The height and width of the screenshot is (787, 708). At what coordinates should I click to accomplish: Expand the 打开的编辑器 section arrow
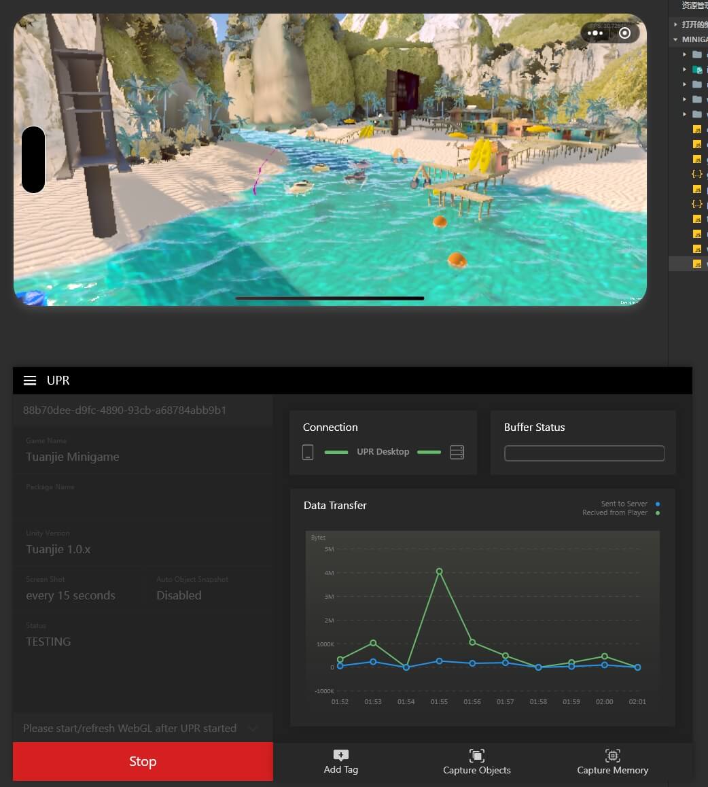[675, 24]
